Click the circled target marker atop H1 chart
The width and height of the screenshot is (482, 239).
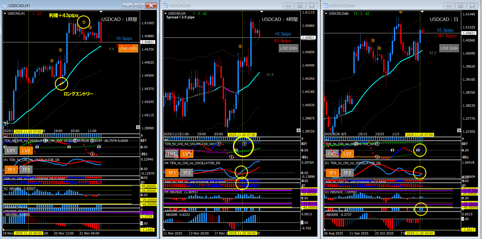[84, 22]
